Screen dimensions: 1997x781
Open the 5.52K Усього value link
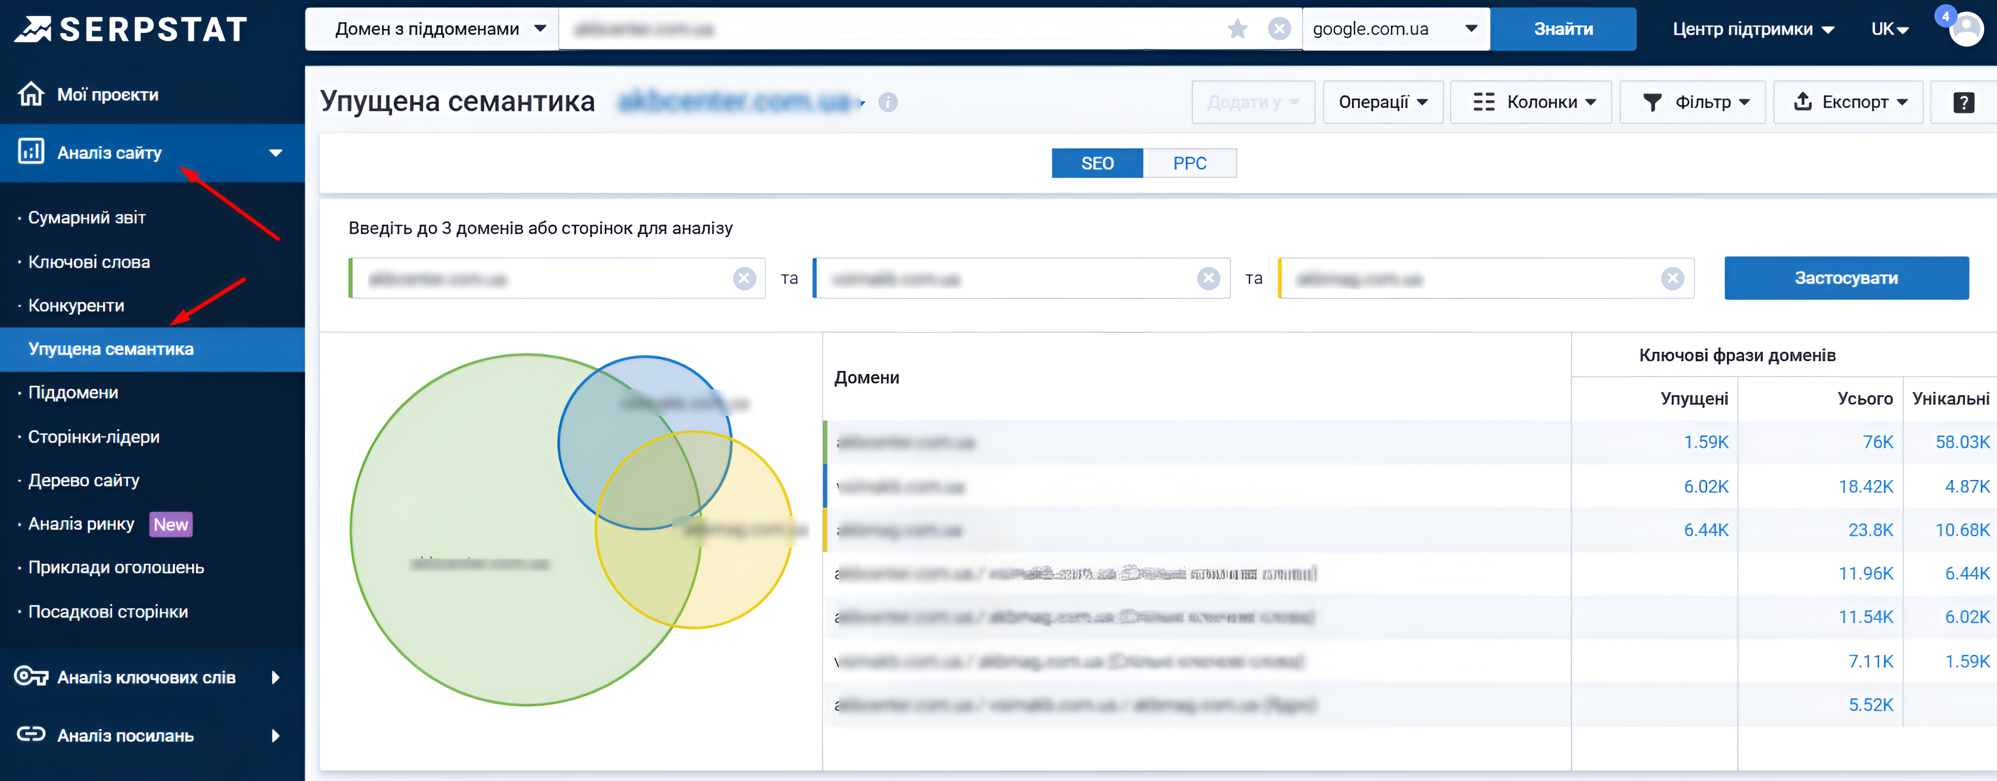pyautogui.click(x=1870, y=704)
